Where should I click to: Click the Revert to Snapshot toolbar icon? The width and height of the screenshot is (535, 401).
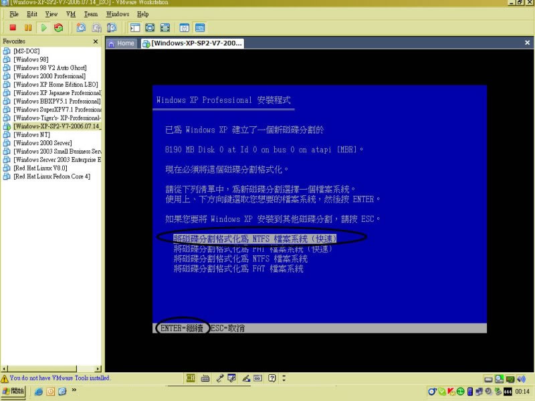(x=96, y=27)
